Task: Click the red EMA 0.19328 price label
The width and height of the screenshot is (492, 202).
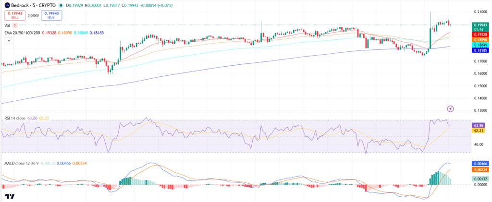Action: (x=480, y=34)
